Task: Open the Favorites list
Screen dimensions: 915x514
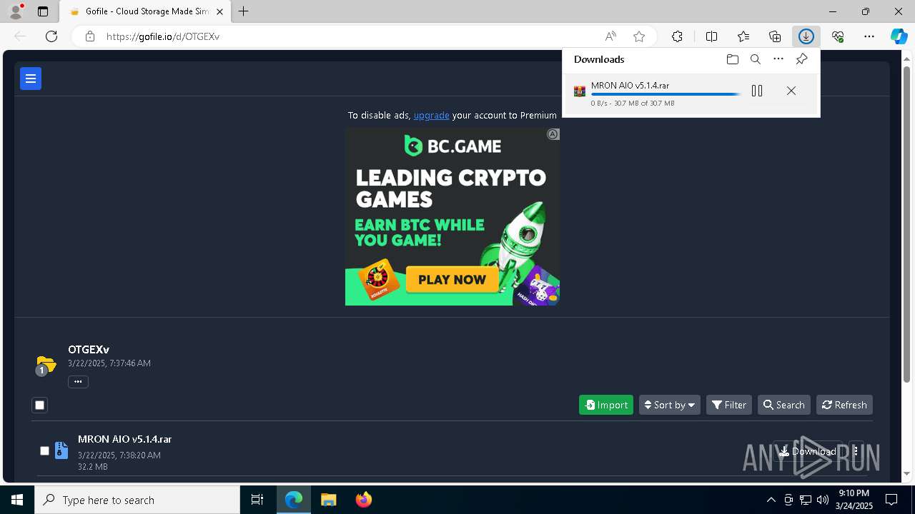Action: (x=743, y=36)
